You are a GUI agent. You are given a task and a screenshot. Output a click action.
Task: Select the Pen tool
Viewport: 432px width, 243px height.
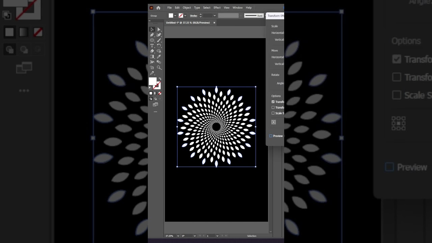coord(152,35)
